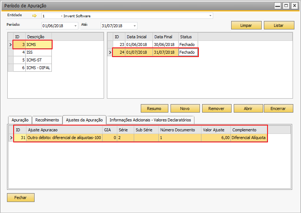
Task: Click the Sub Série column header
Action: coord(146,130)
